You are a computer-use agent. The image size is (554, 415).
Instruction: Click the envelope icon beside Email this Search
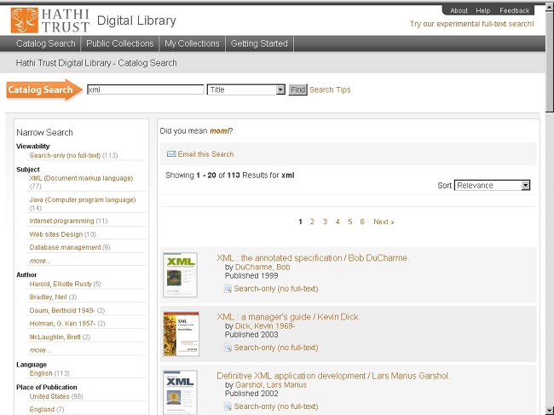[x=171, y=154]
